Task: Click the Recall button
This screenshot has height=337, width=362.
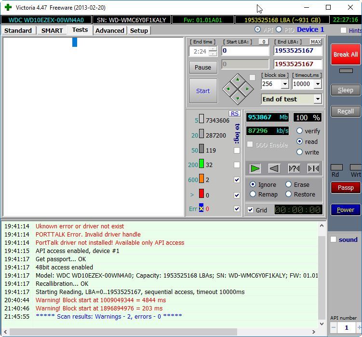Action: tap(346, 111)
